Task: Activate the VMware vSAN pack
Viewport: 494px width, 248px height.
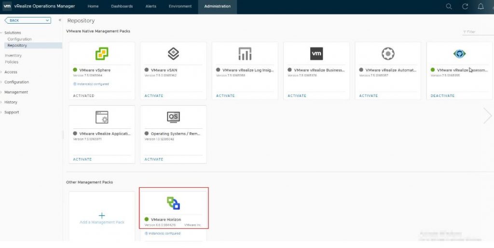Action: 154,96
